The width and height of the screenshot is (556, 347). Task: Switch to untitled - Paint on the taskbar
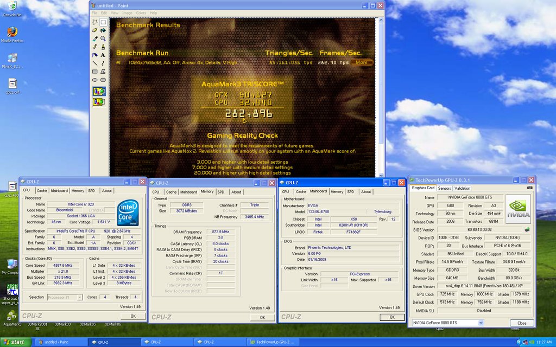point(61,342)
